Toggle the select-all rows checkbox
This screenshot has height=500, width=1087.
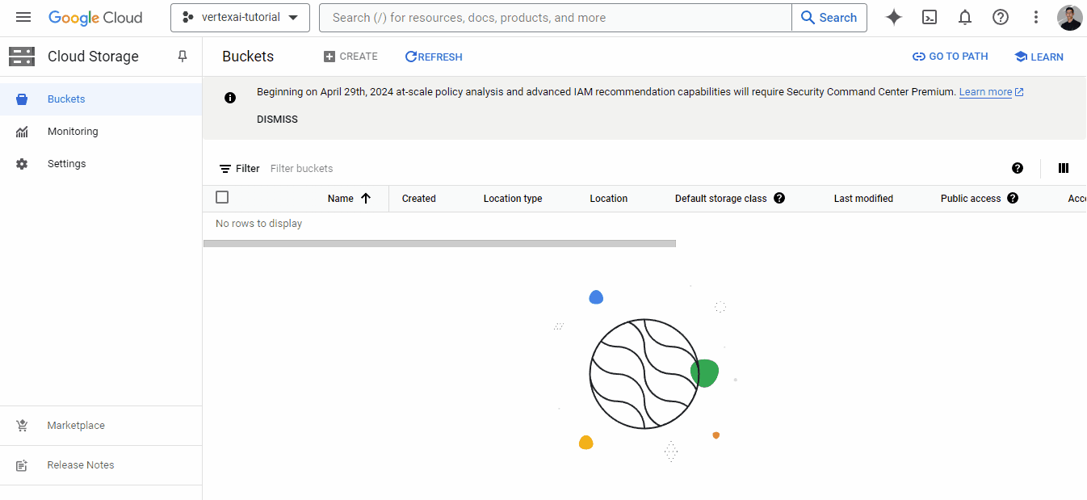tap(223, 197)
